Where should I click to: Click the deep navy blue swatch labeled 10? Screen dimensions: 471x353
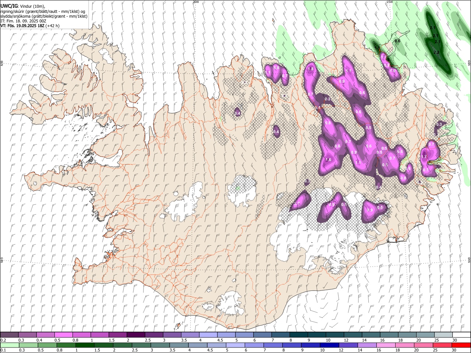coord(329,345)
